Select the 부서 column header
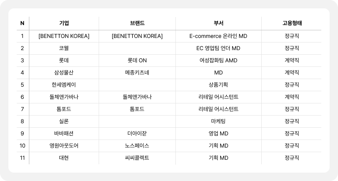The height and width of the screenshot is (181, 338). point(218,23)
